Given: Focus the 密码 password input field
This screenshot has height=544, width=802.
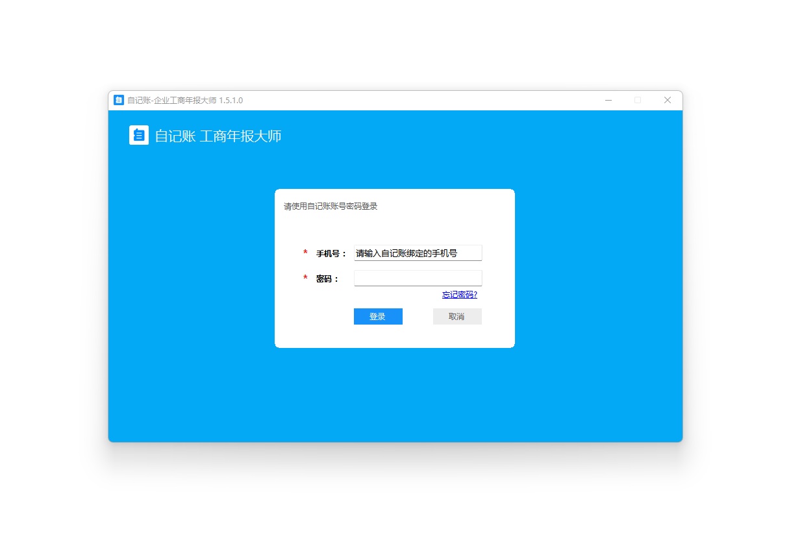Looking at the screenshot, I should coord(418,278).
